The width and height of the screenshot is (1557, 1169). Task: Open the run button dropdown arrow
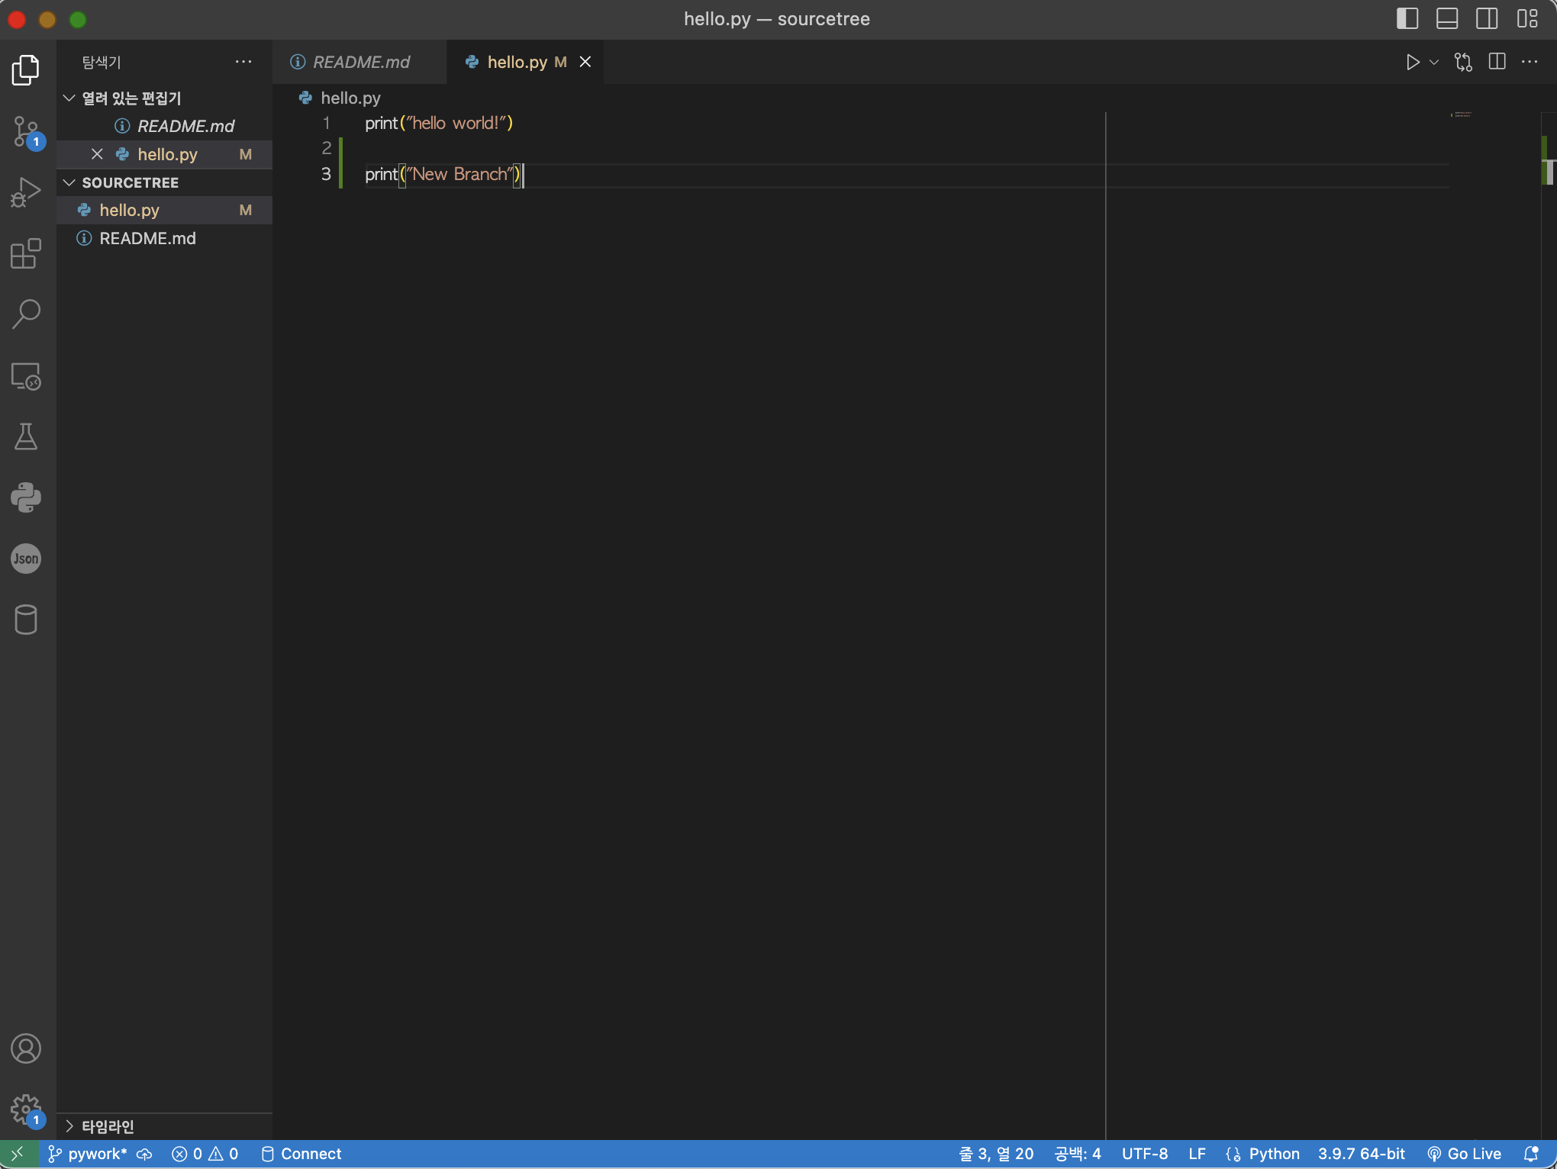[x=1434, y=63]
